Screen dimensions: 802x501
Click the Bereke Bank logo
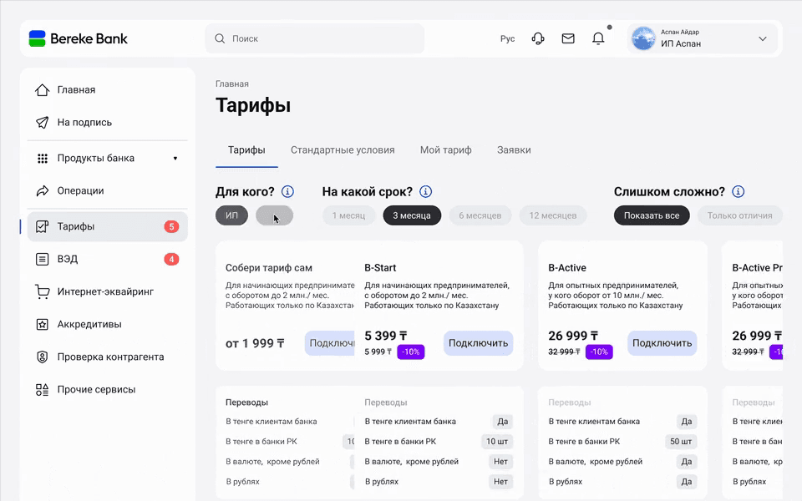point(79,38)
